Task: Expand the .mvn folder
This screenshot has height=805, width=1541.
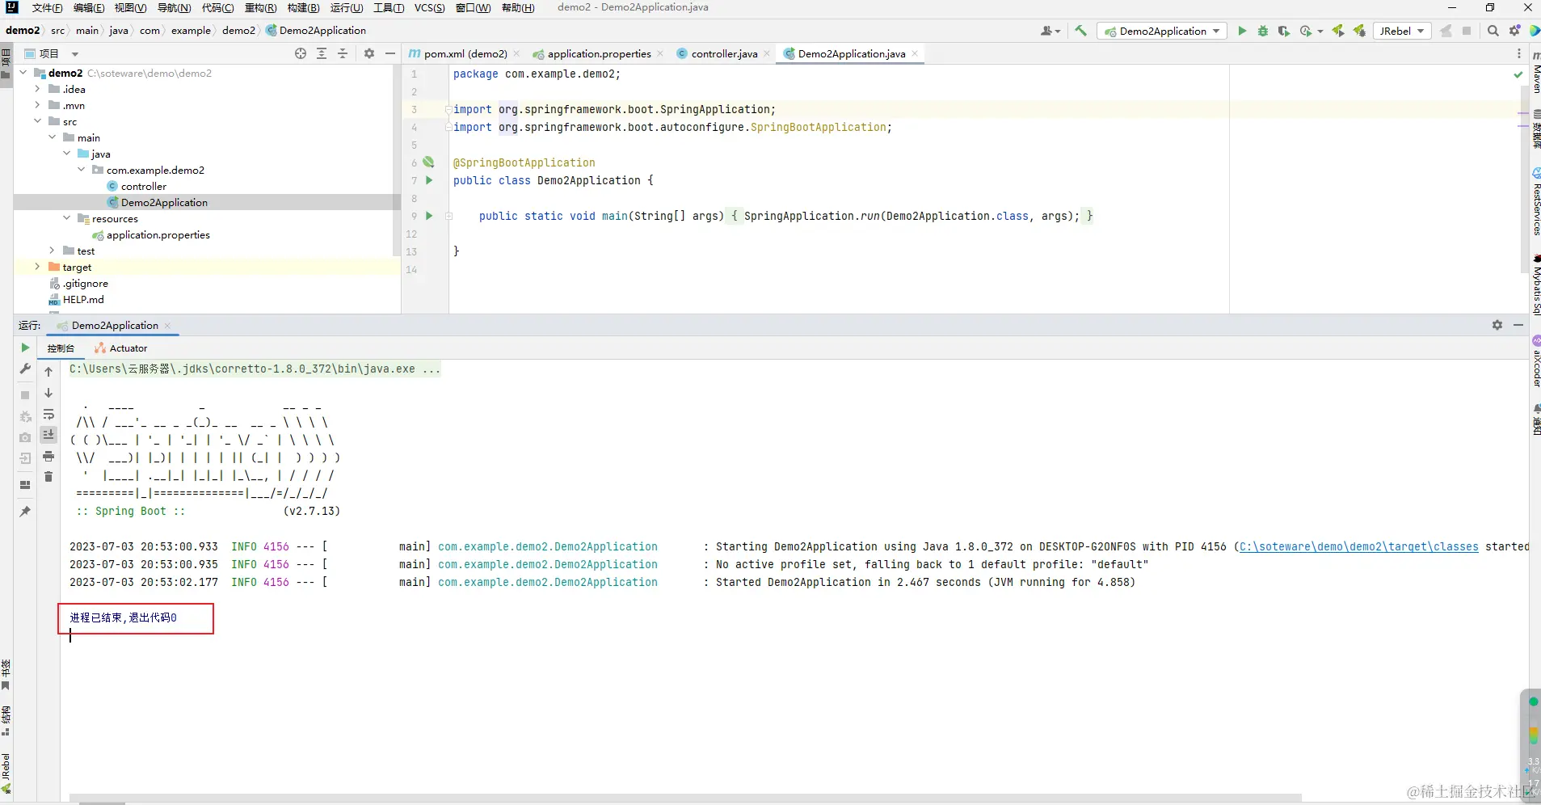Action: tap(37, 105)
